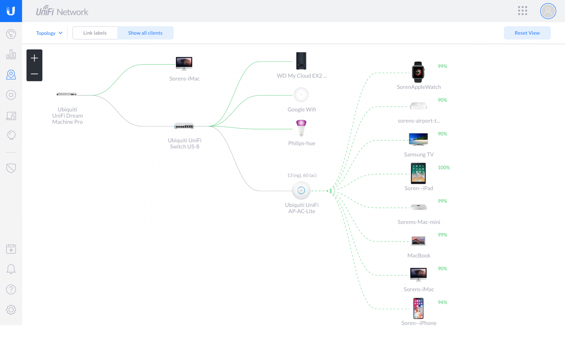
Task: Click the zoom-out minus button
Action: tap(34, 73)
